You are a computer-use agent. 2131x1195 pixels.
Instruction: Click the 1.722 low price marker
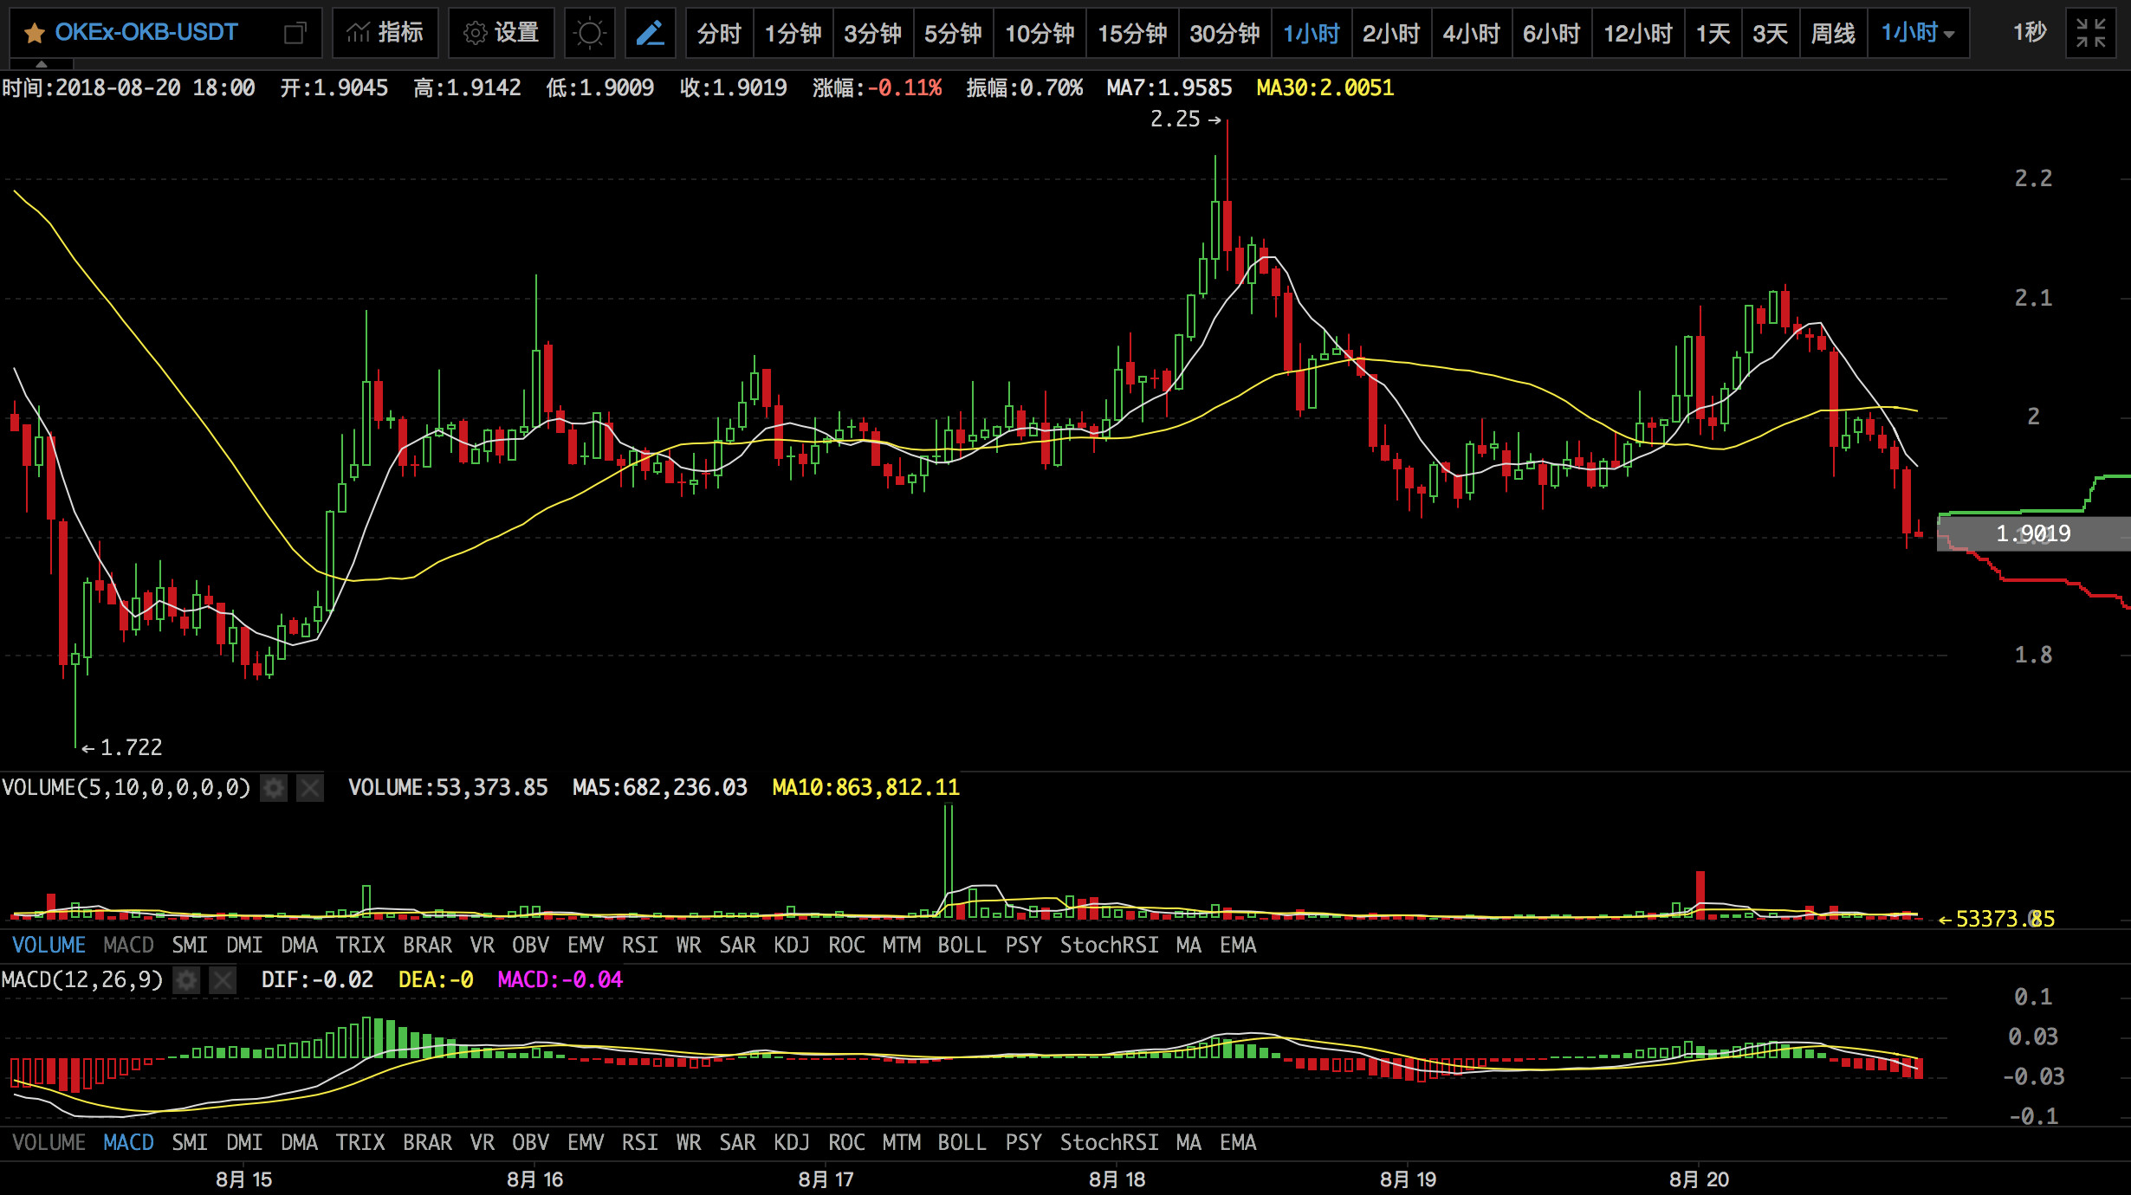click(x=122, y=747)
